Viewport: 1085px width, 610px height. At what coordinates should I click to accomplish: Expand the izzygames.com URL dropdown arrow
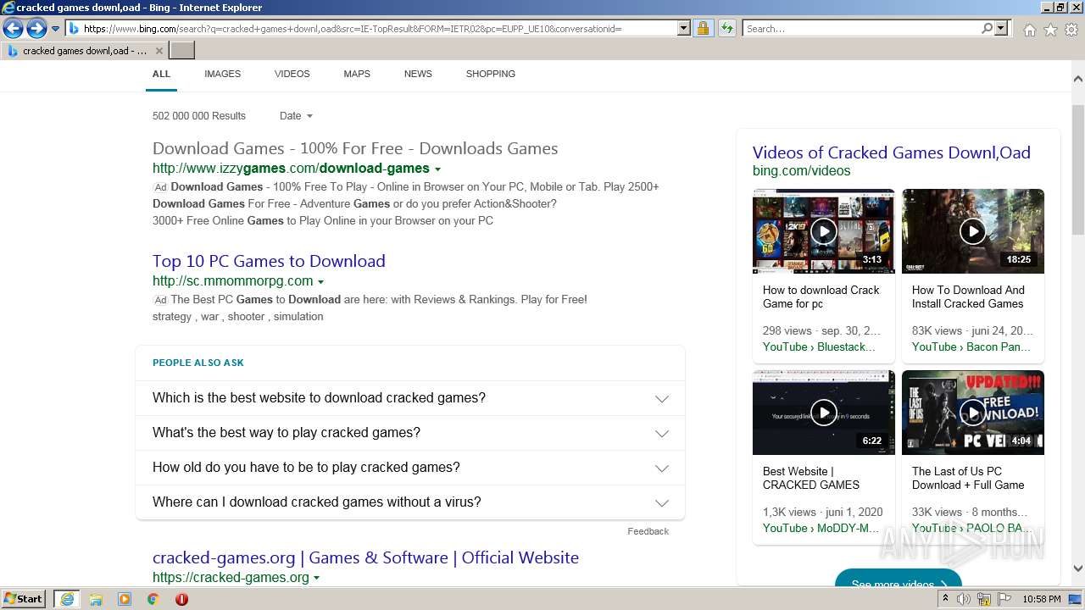coord(437,169)
